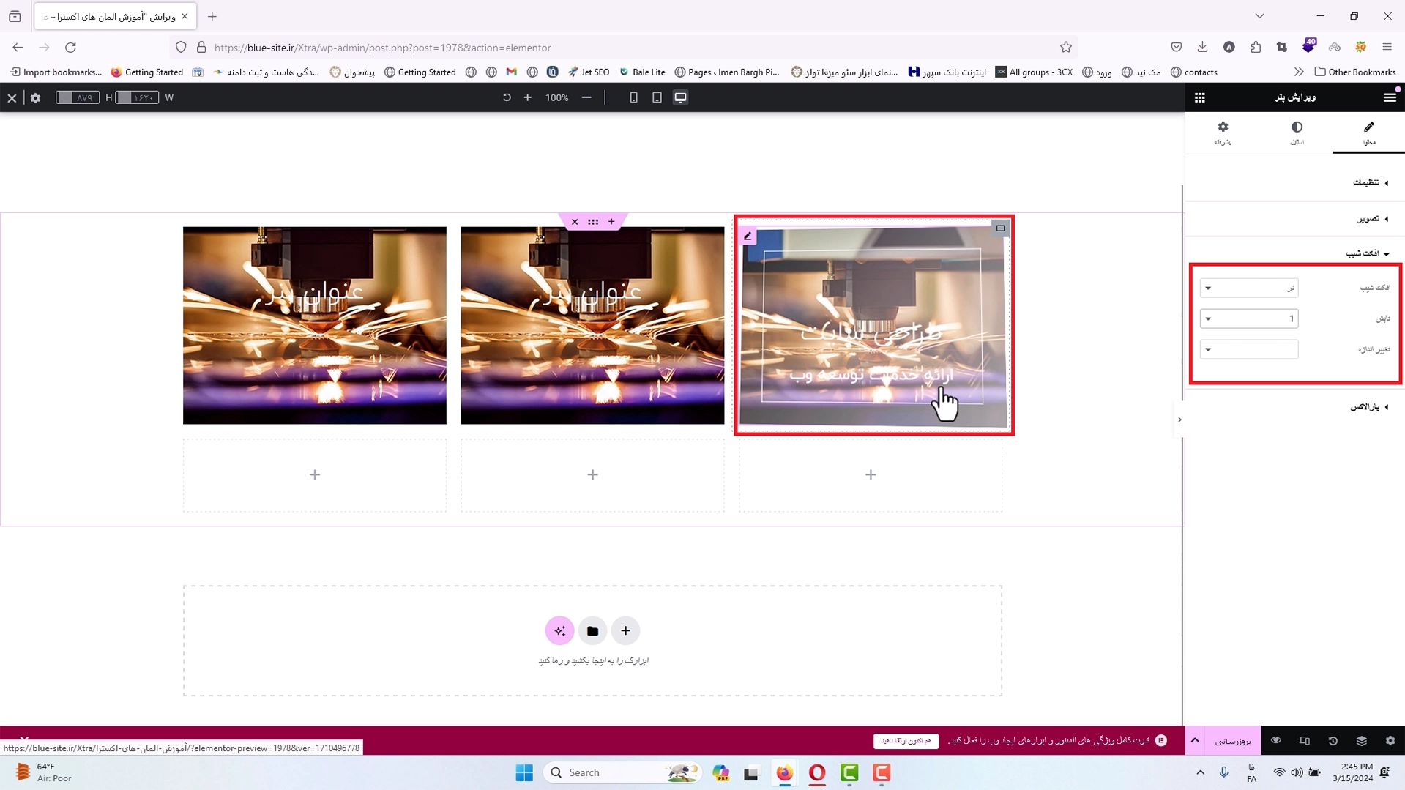Click the banner widget edit pencil
This screenshot has width=1405, height=790.
(748, 236)
